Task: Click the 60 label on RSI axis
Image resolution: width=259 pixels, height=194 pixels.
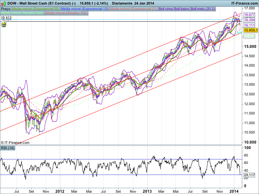Action: (x=246, y=163)
